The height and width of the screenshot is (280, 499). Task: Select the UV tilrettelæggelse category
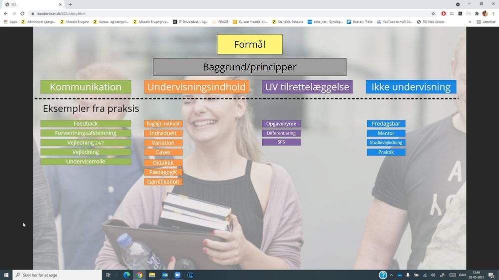(x=307, y=87)
